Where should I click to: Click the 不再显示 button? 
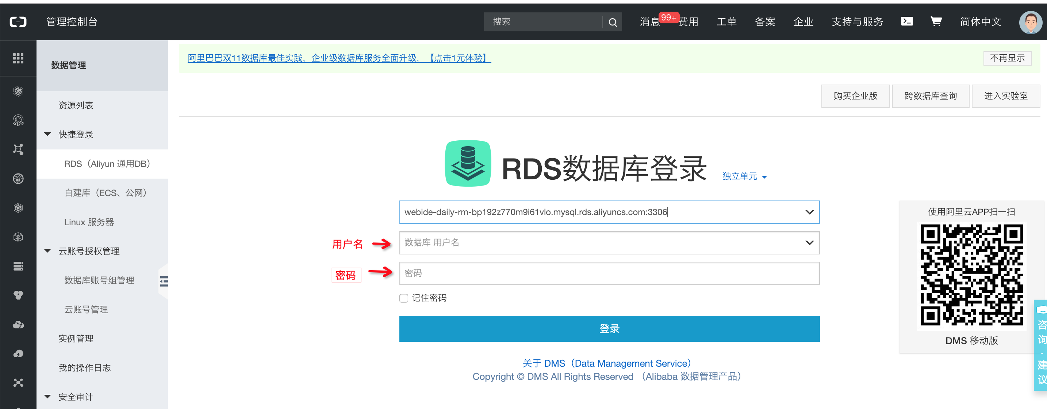click(x=1007, y=58)
